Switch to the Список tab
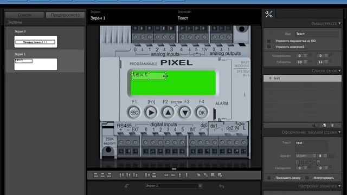347x195 pixels. click(x=24, y=15)
